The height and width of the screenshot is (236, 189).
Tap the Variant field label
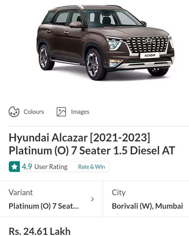[21, 192]
